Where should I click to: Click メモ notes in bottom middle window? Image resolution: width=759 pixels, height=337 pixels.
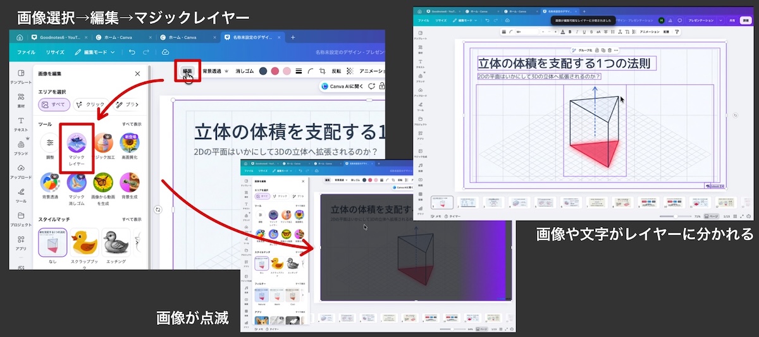(x=257, y=329)
